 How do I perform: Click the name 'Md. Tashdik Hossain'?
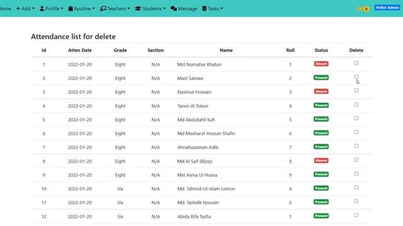[x=198, y=202]
